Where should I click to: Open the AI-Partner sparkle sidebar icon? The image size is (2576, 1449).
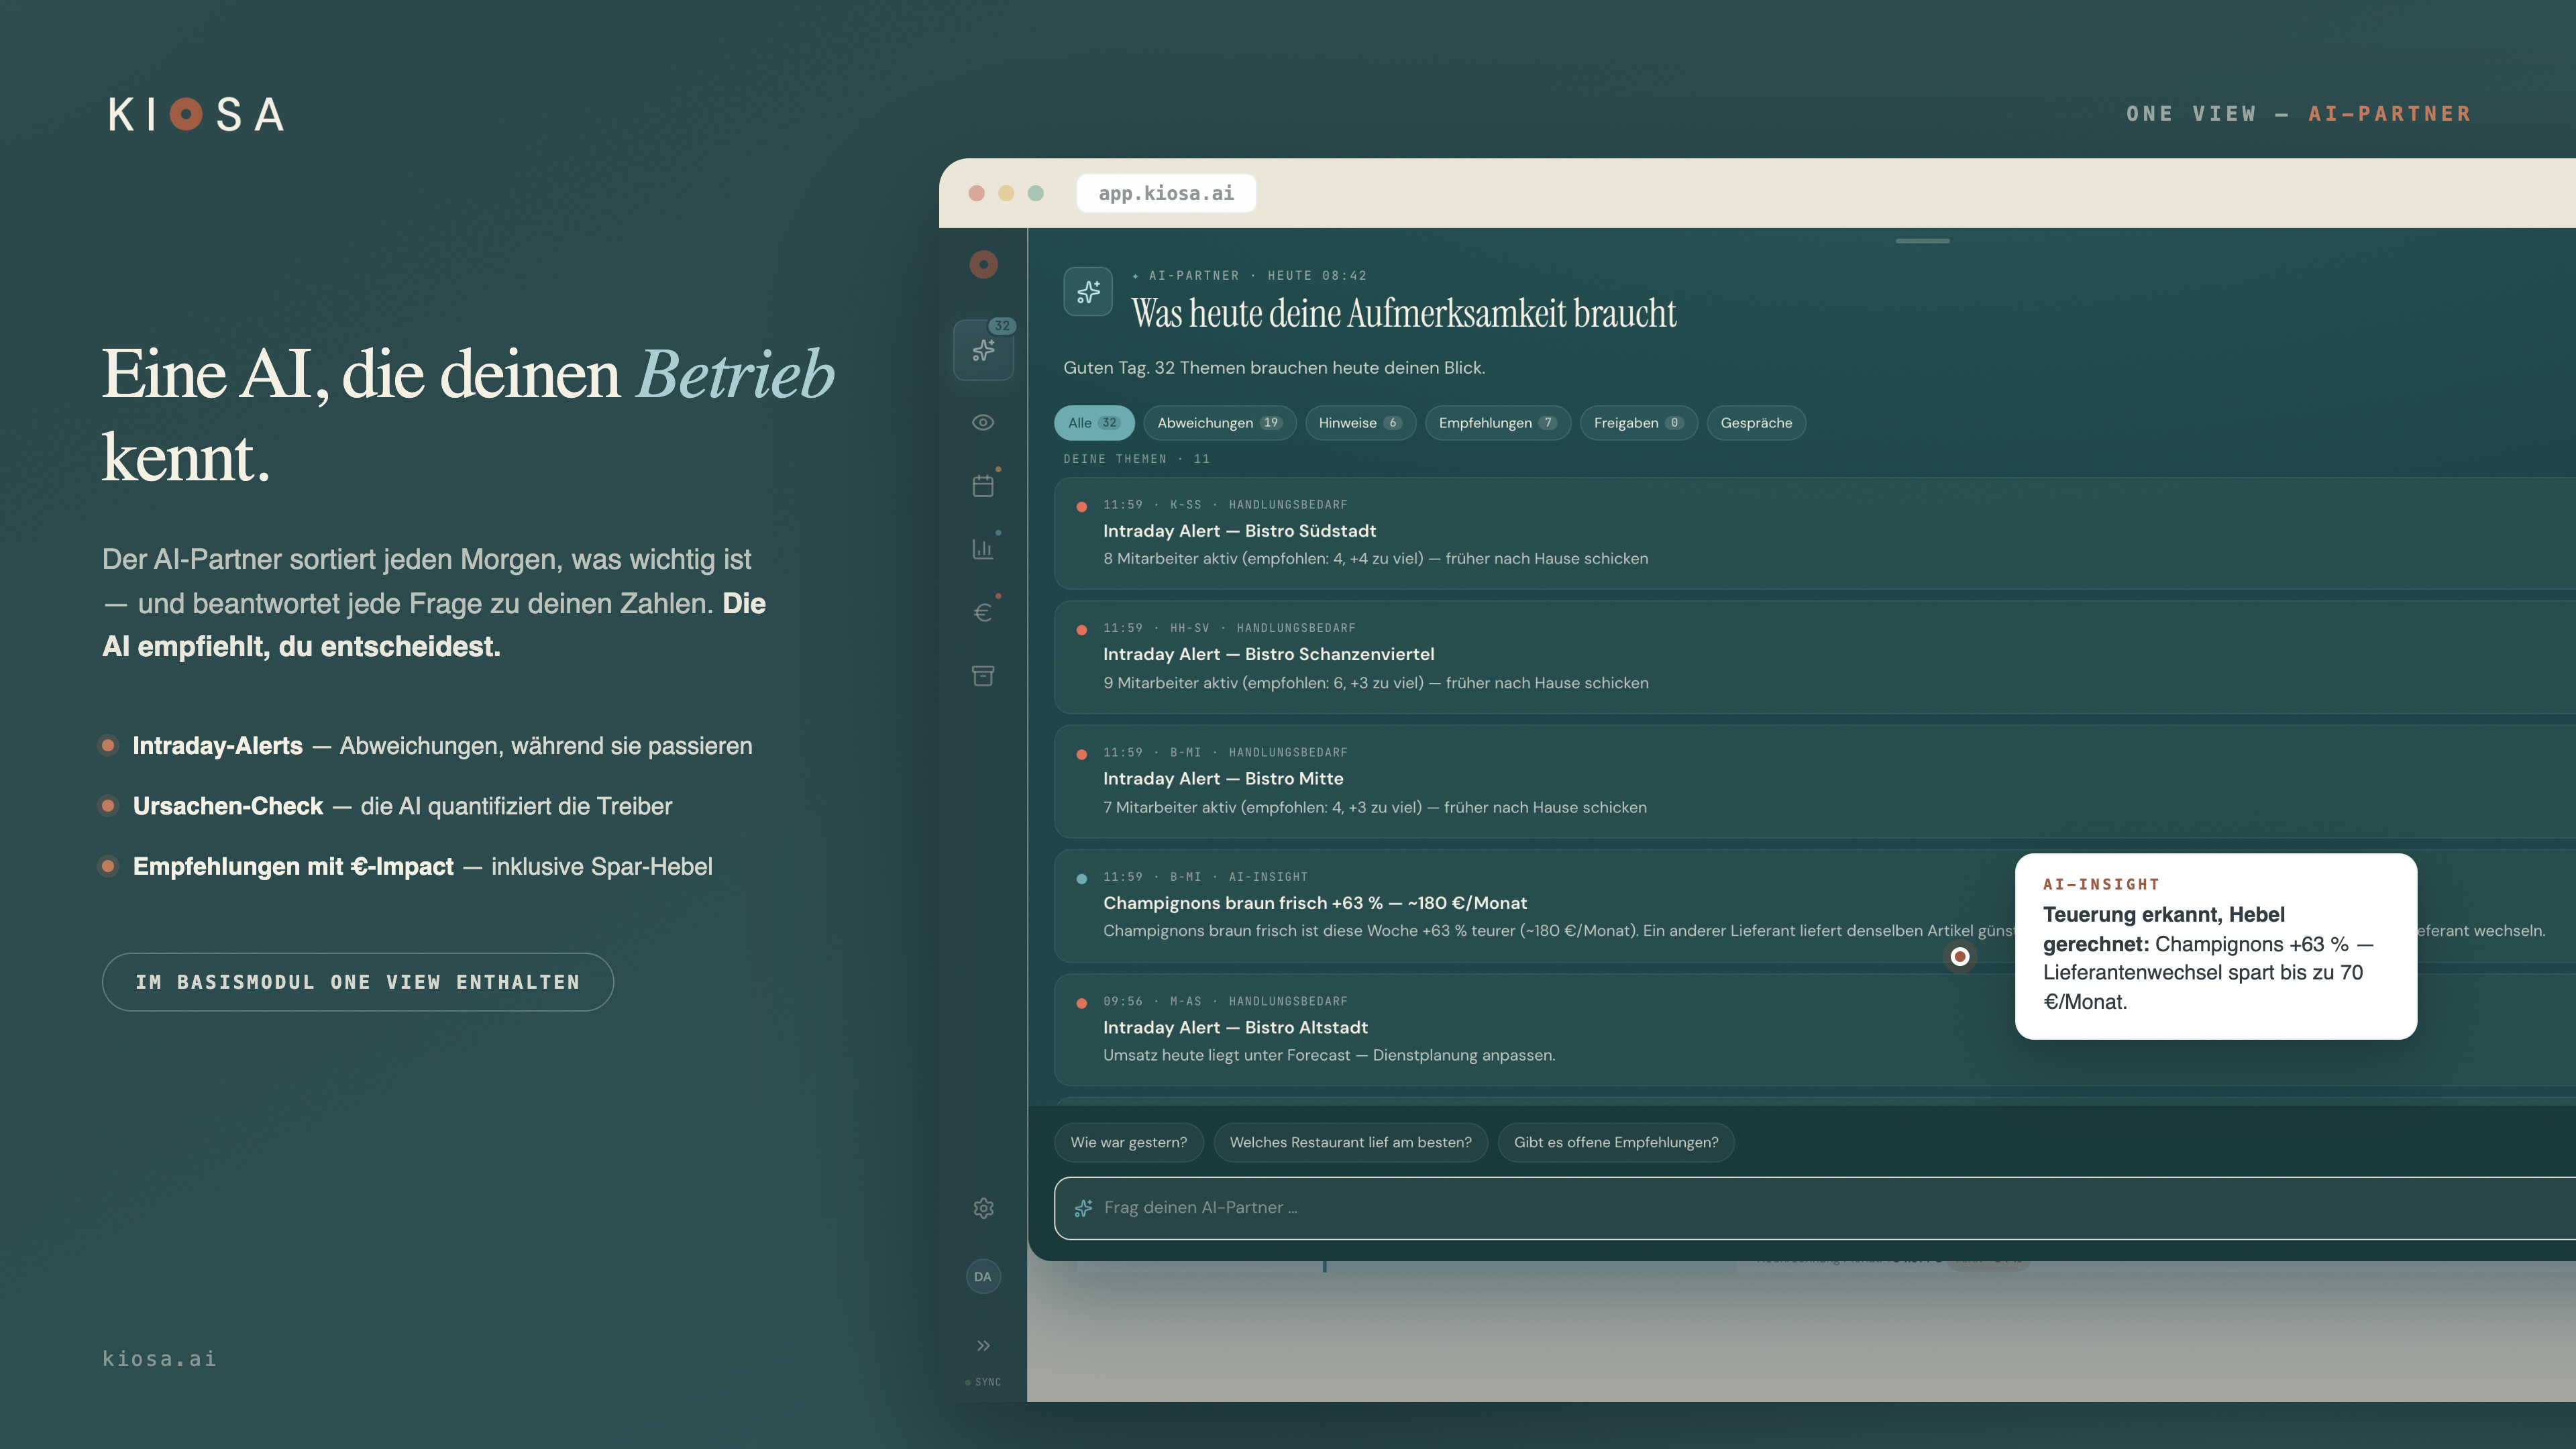(983, 350)
